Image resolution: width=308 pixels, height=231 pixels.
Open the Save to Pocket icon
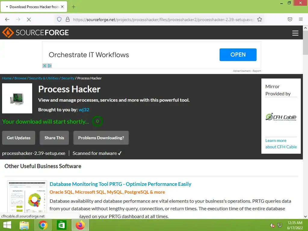click(290, 19)
